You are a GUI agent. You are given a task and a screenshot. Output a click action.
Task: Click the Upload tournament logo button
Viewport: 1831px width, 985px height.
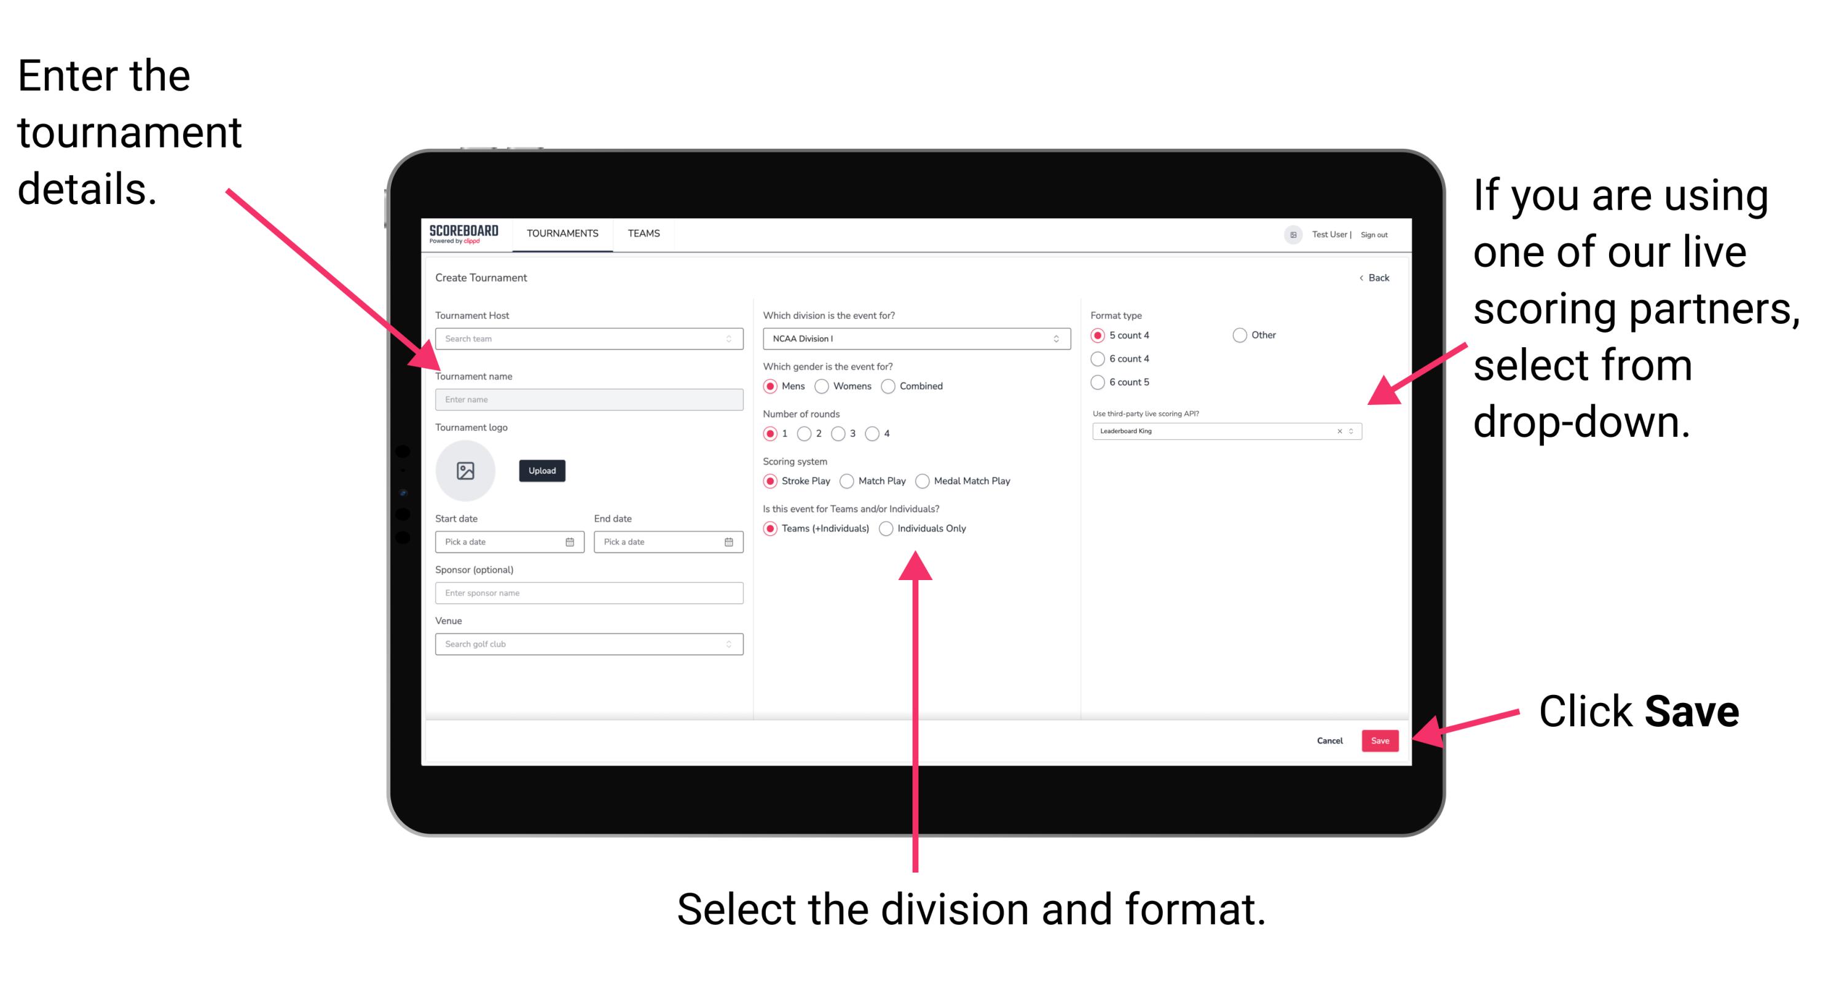point(541,471)
